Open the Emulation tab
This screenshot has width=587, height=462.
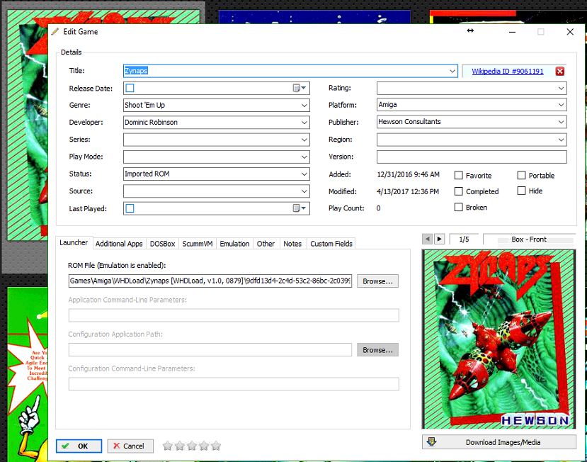(x=234, y=244)
